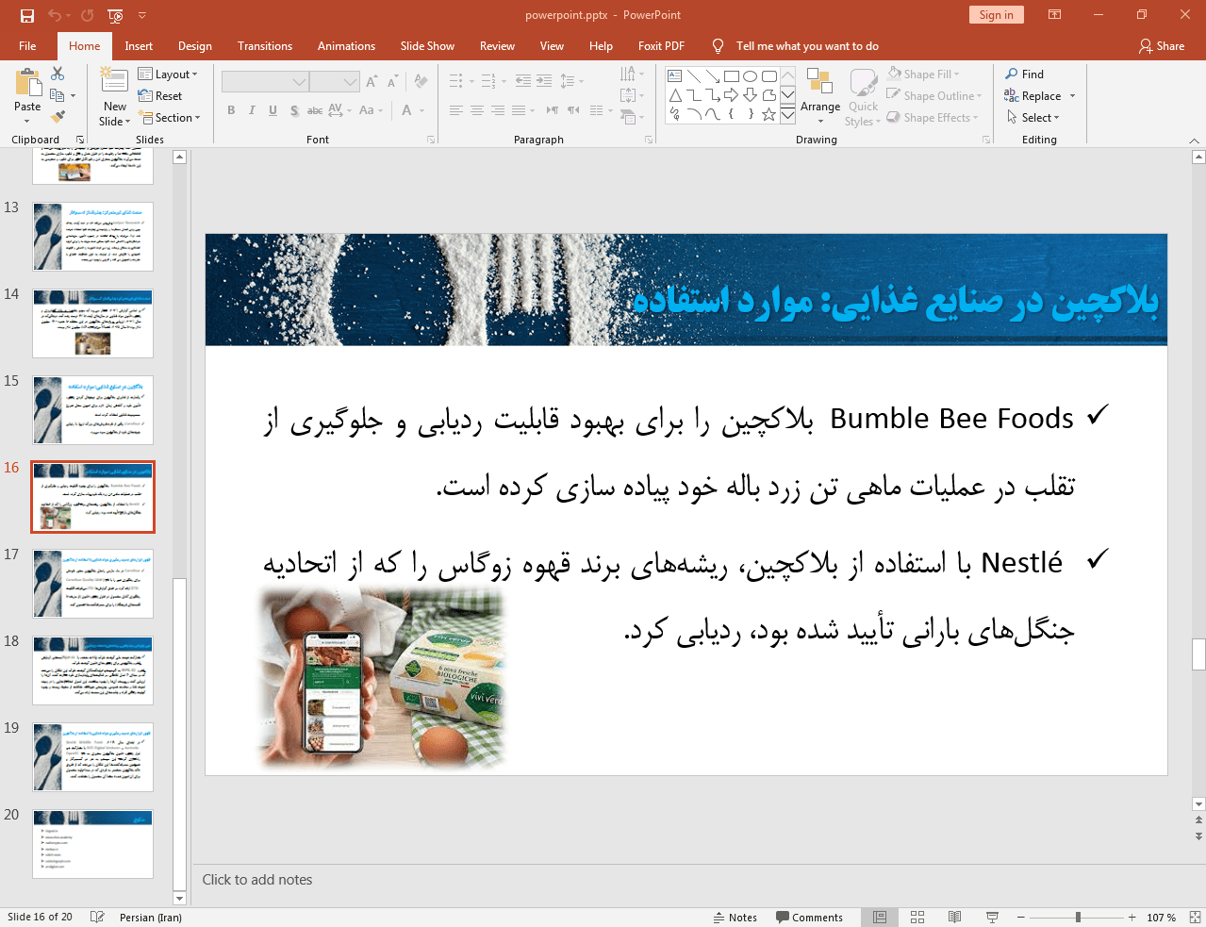The height and width of the screenshot is (927, 1206).
Task: Click Find in Editing group
Action: point(1025,74)
